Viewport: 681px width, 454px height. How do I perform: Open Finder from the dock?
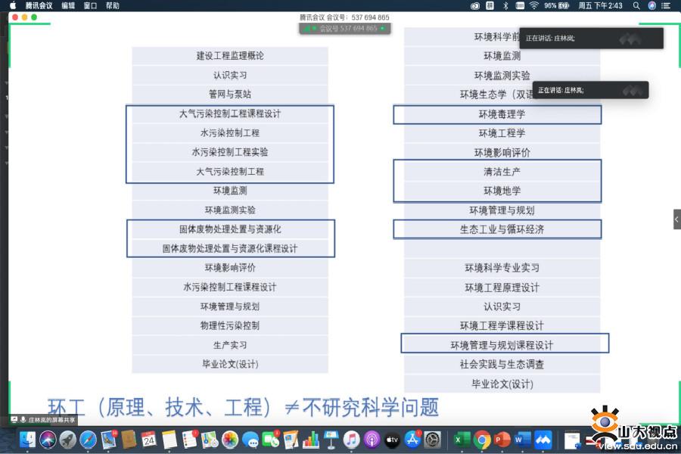tap(28, 439)
